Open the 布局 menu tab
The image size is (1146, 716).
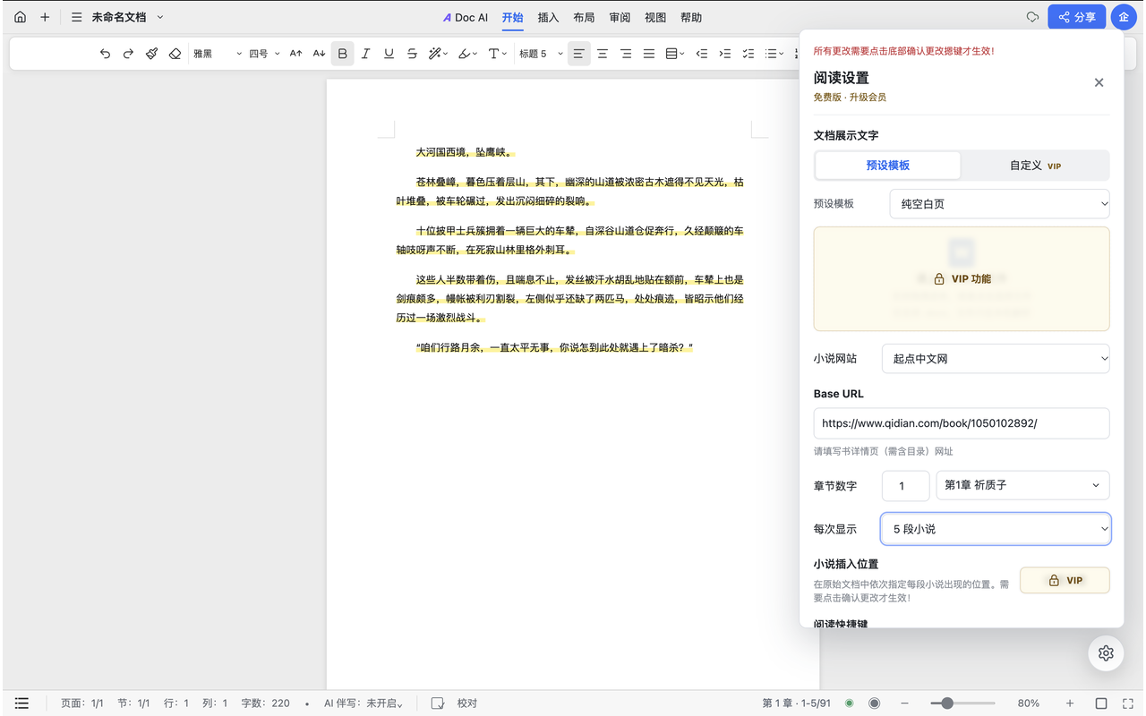(584, 17)
